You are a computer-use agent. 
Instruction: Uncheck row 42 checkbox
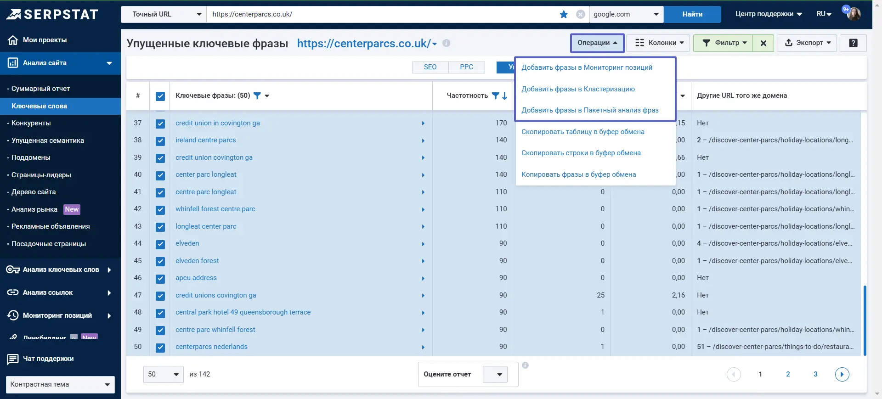pos(160,209)
